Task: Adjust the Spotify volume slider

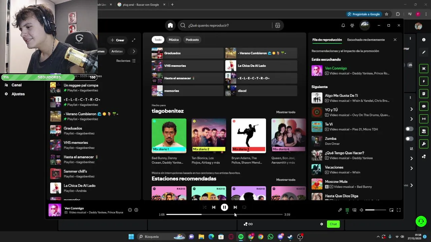Action: click(x=375, y=210)
